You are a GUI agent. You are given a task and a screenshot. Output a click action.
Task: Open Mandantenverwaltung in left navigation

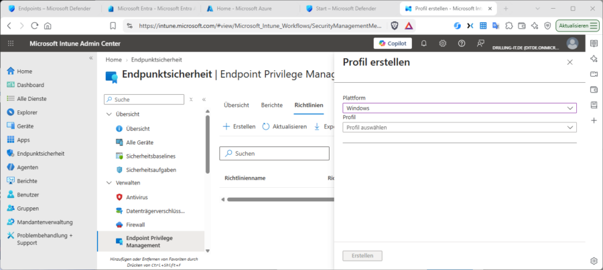(x=40, y=222)
